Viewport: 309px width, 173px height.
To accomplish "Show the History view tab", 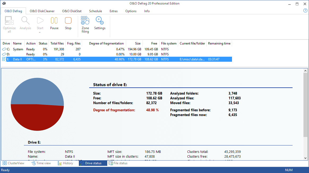I will coord(65,163).
